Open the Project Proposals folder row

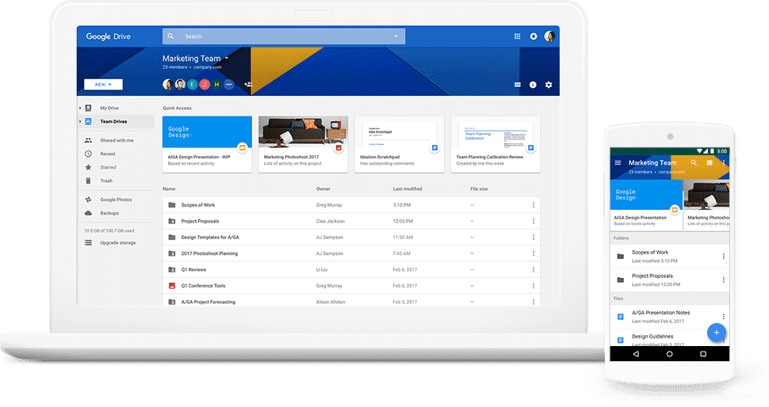click(351, 221)
